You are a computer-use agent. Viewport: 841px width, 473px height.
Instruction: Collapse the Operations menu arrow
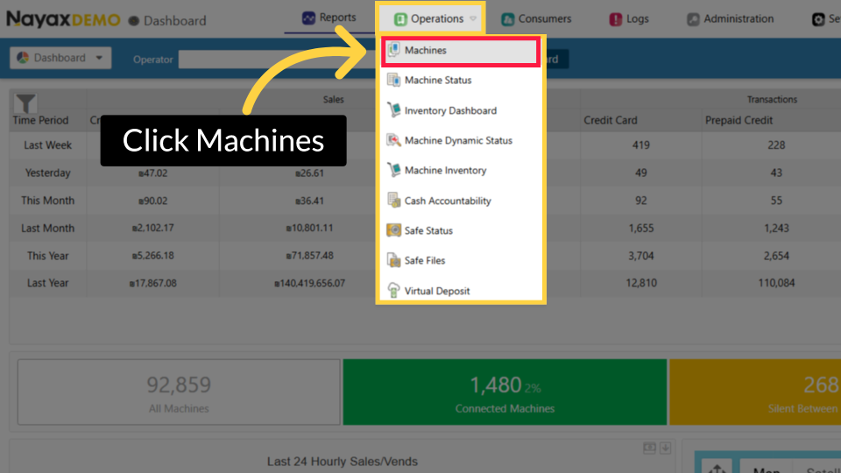pos(473,19)
